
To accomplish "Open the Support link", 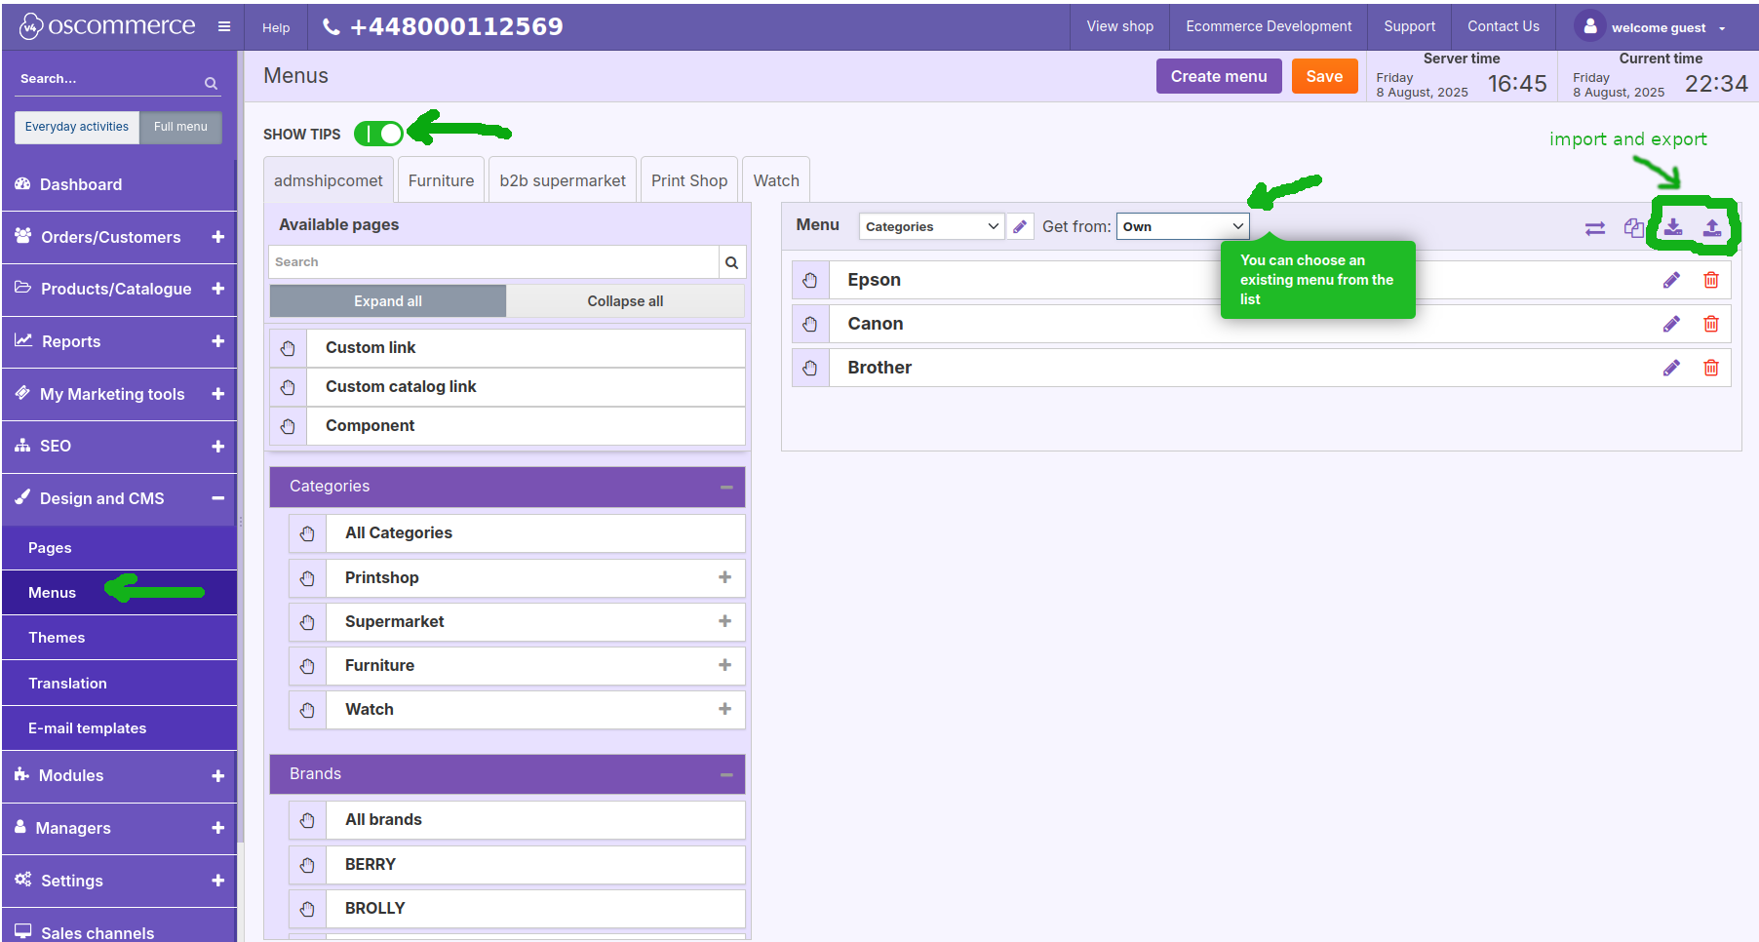I will pos(1409,26).
